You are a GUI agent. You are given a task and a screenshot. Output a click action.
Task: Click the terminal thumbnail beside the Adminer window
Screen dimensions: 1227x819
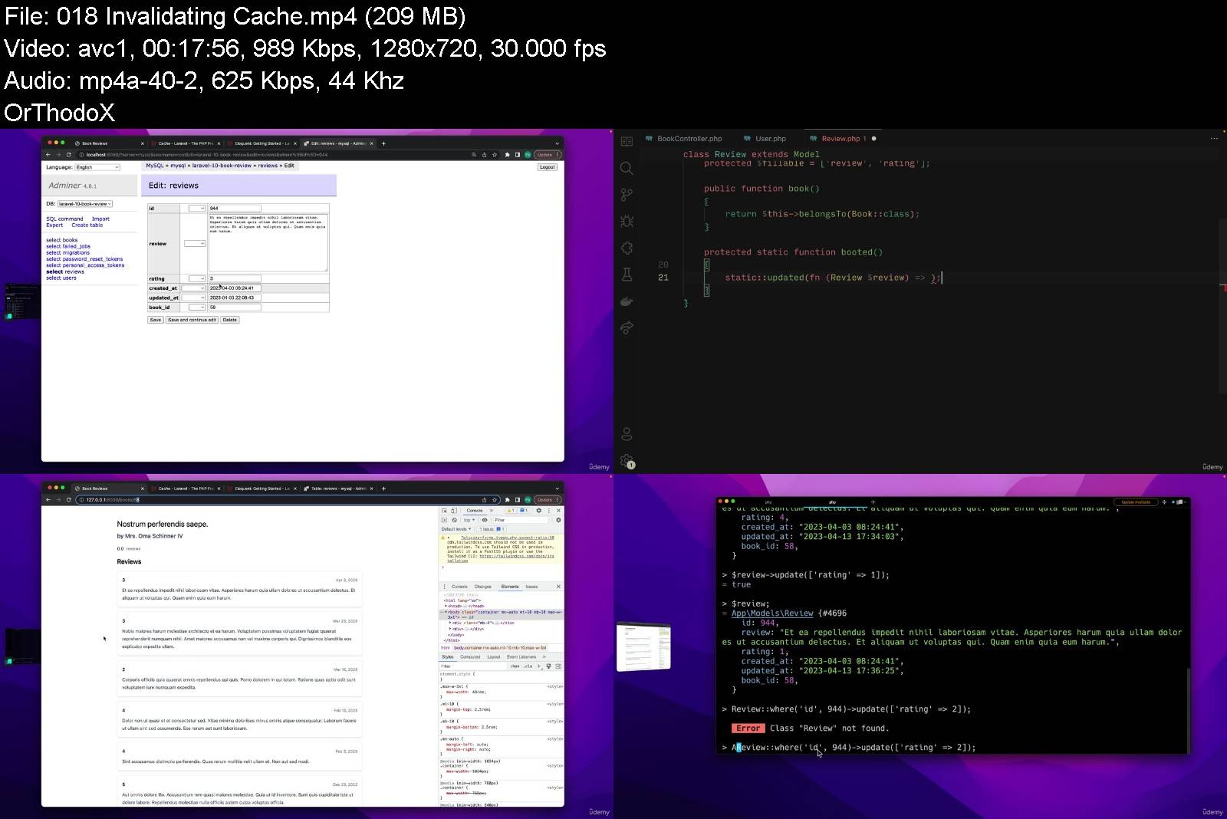[21, 301]
